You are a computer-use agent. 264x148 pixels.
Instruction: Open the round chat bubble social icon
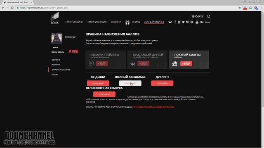pos(192,22)
